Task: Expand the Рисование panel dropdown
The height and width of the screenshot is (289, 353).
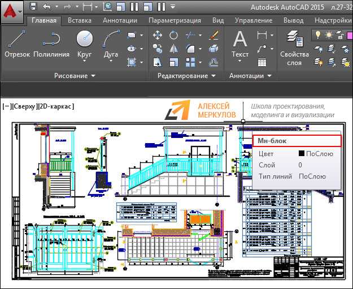Action: pos(75,76)
